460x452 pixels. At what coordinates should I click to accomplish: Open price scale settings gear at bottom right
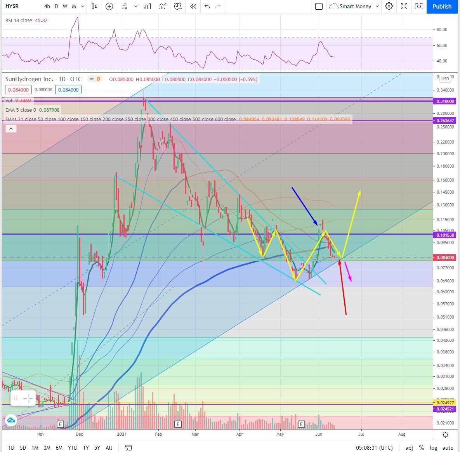(x=445, y=435)
